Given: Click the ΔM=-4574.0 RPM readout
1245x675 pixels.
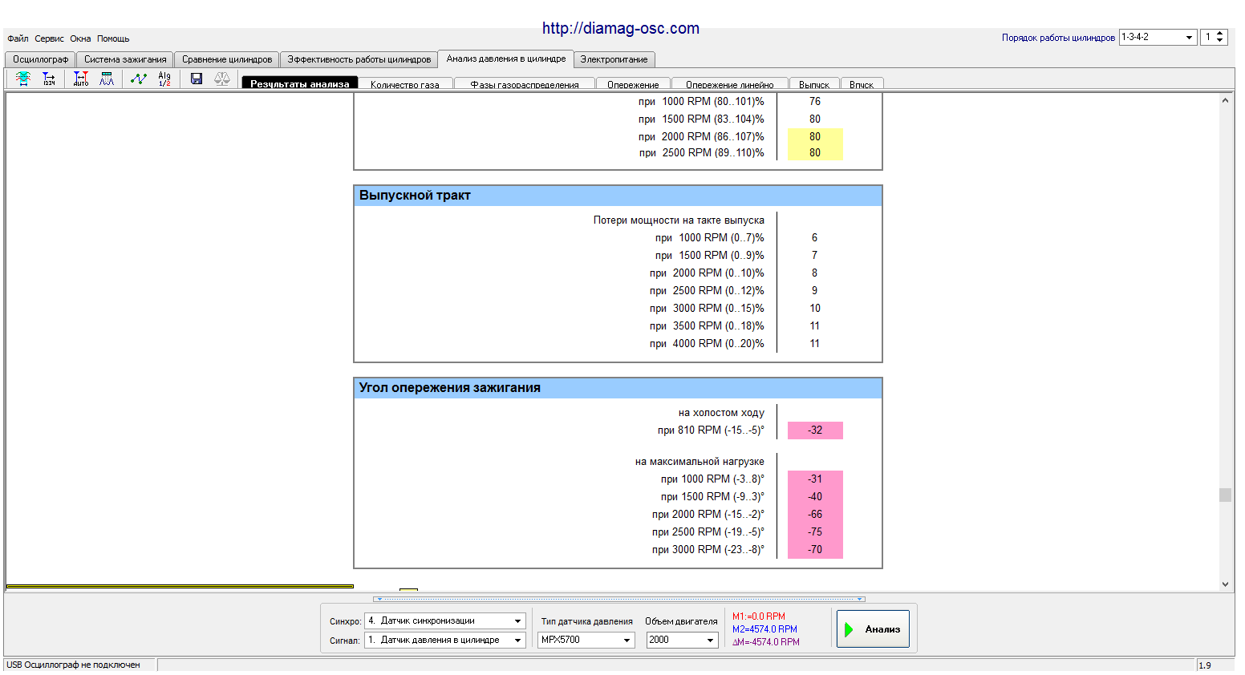Looking at the screenshot, I should pos(766,642).
